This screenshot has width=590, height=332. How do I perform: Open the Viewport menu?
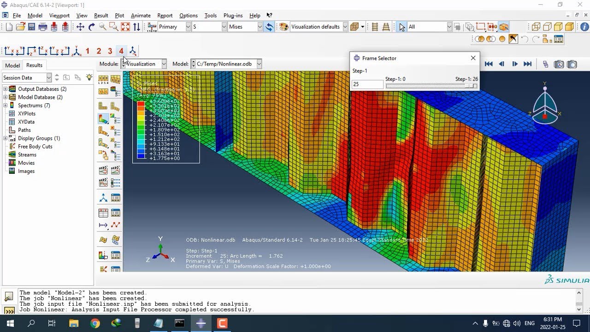coord(59,15)
